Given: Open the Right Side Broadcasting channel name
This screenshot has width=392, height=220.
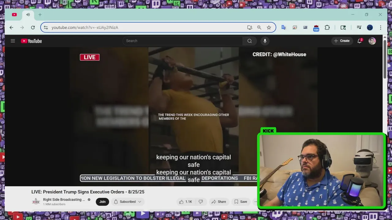Looking at the screenshot, I should [x=64, y=200].
